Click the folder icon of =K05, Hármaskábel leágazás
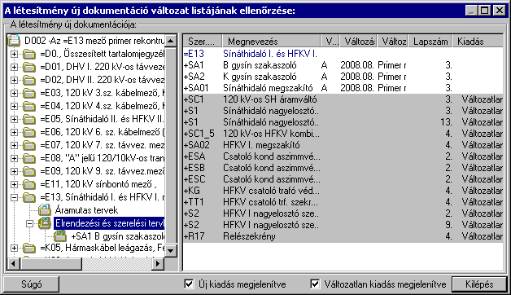This screenshot has height=295, width=511. pos(29,249)
